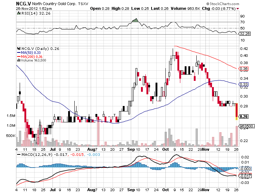Click the 90 RSI axis label
The width and height of the screenshot is (255, 193).
click(x=242, y=16)
